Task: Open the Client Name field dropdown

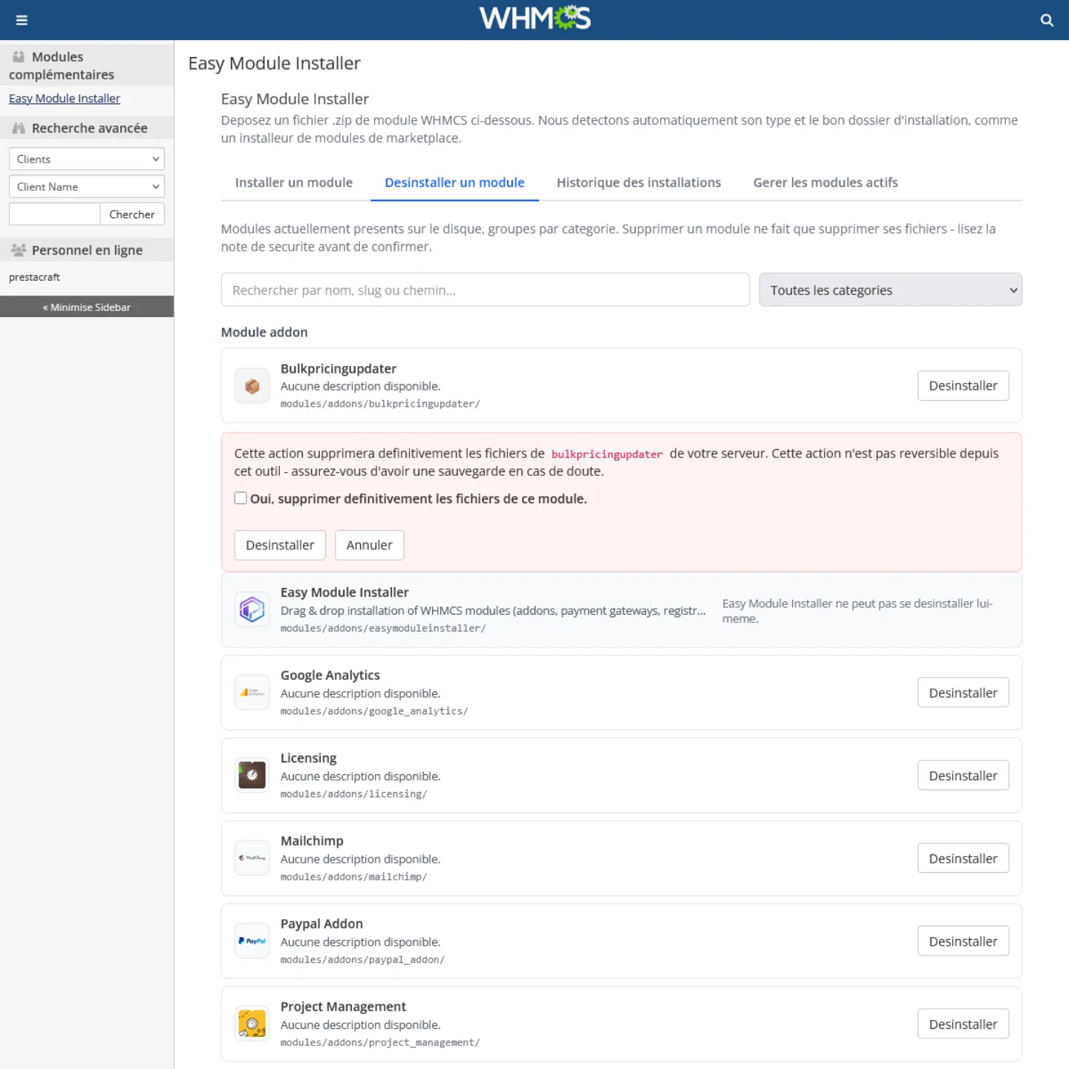Action: 87,186
